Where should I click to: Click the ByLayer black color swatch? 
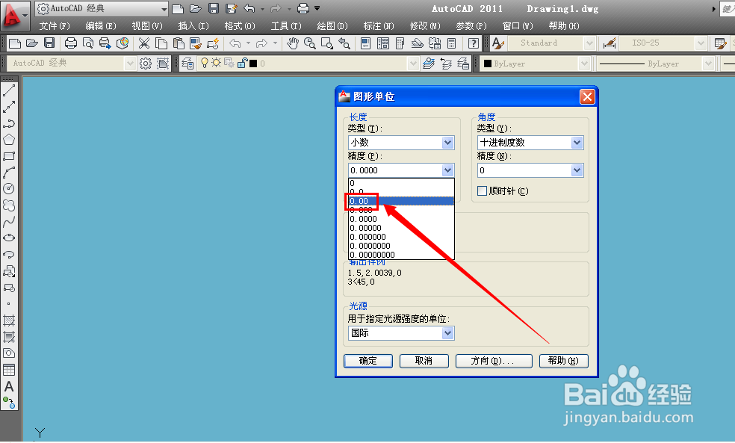[x=488, y=63]
